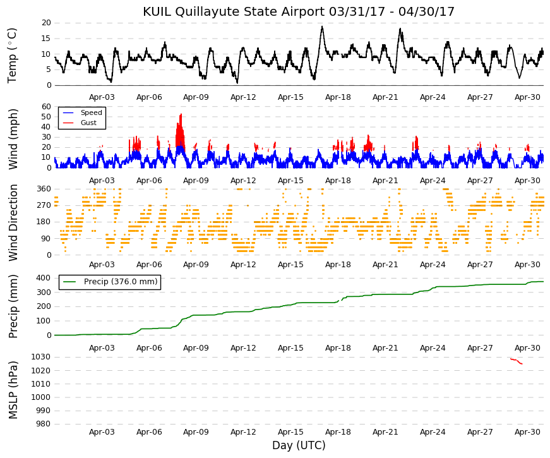Screen dimensions: 550x458
Task: Click the Wind Direction axis label
Action: (x=13, y=222)
